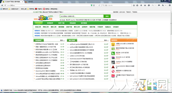This screenshot has height=93, width=172.
Task: Expand the address bar history dropdown arrow
Action: (x=96, y=5)
